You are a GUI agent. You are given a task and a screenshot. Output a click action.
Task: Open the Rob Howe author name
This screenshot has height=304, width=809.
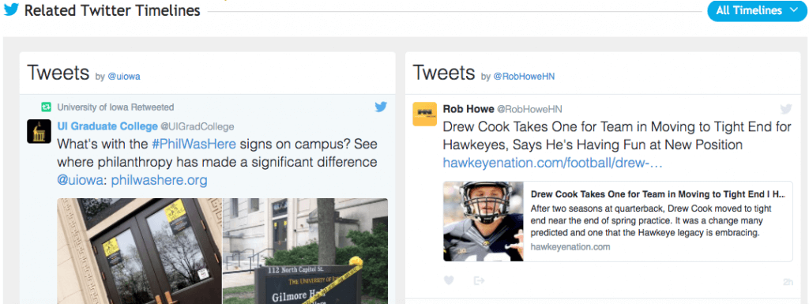468,109
